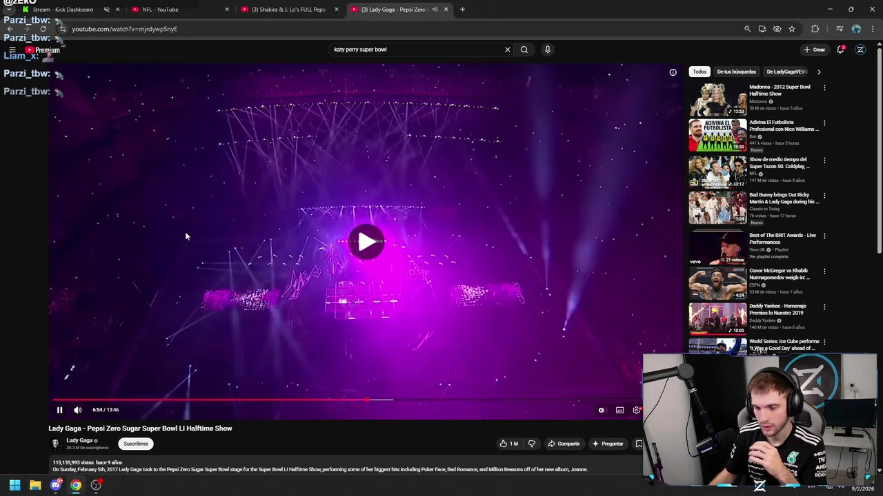Open the Lady Gaga channel avatar
Viewport: 883px width, 496px height.
(x=56, y=444)
